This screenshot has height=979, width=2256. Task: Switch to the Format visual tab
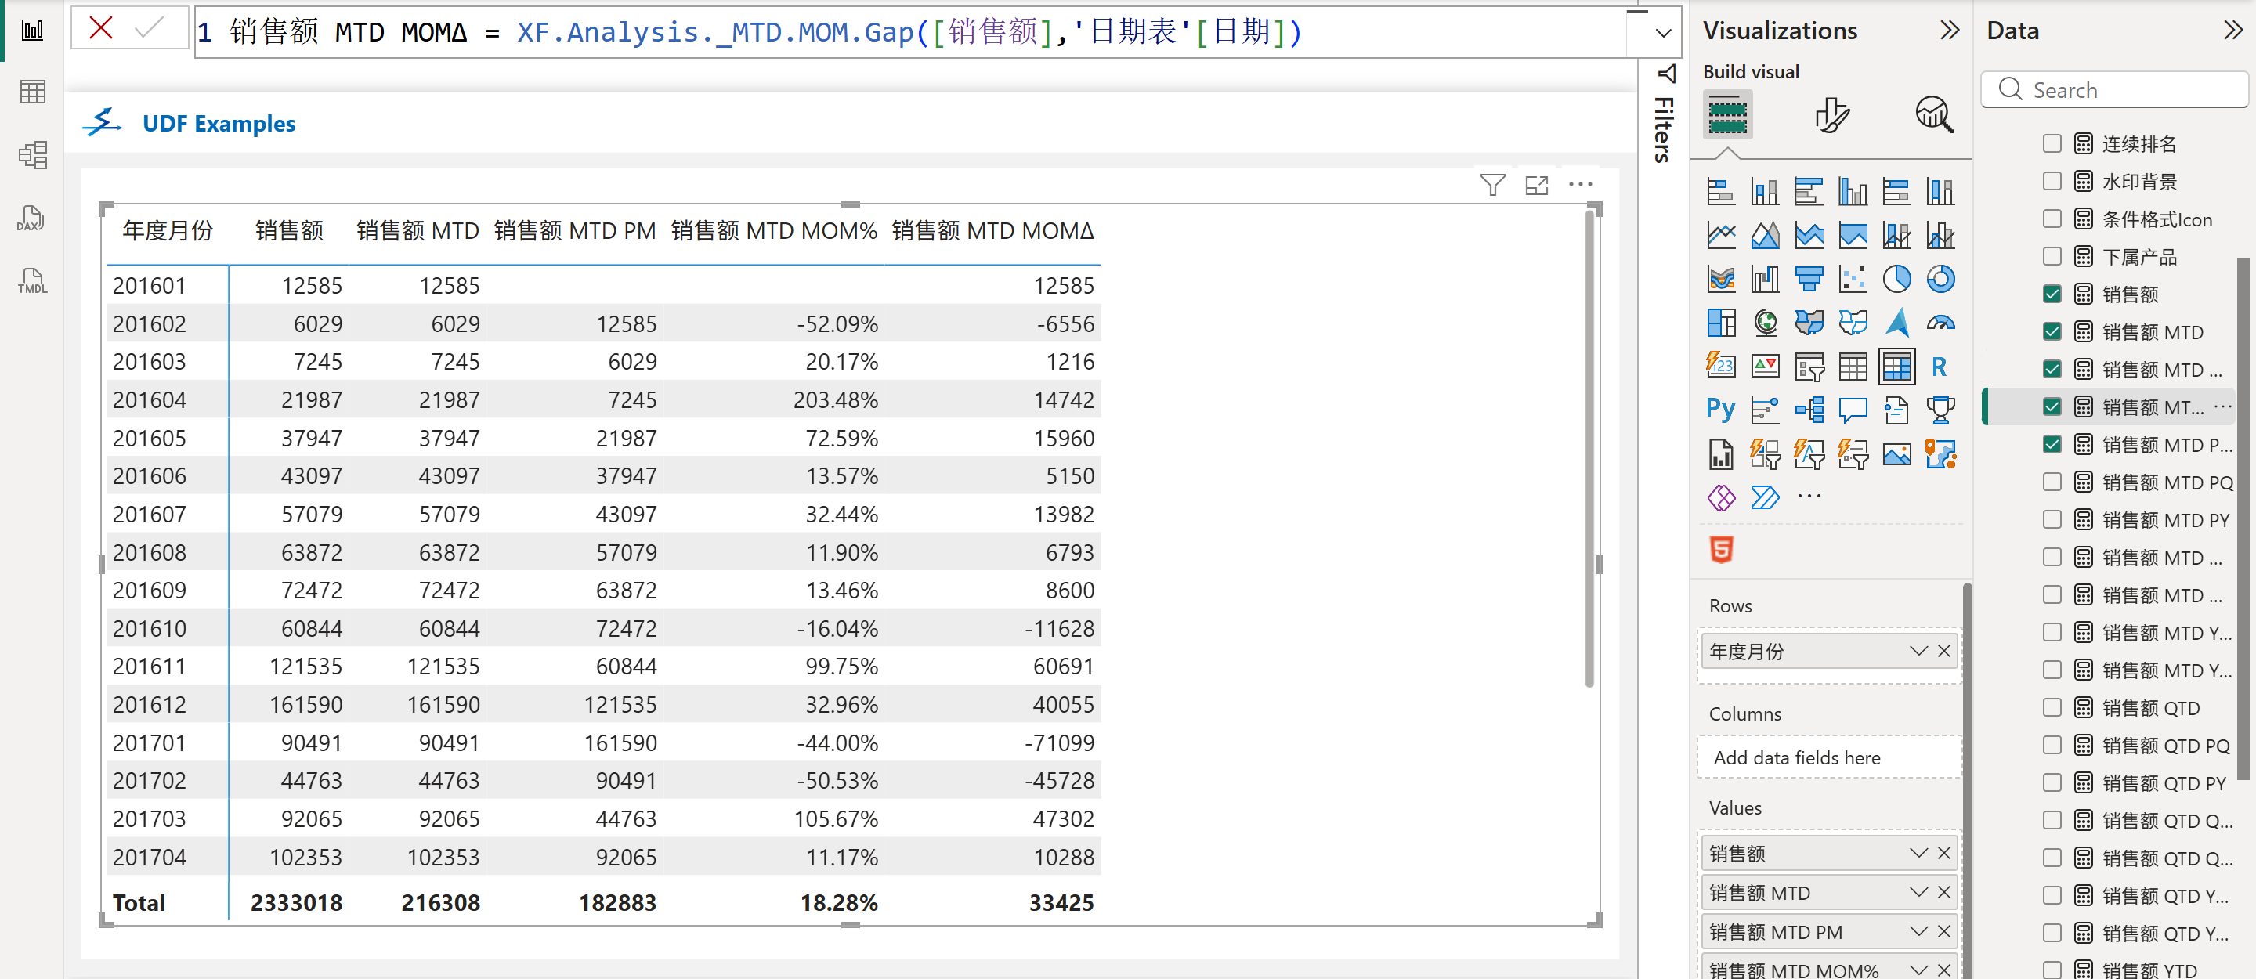tap(1831, 114)
